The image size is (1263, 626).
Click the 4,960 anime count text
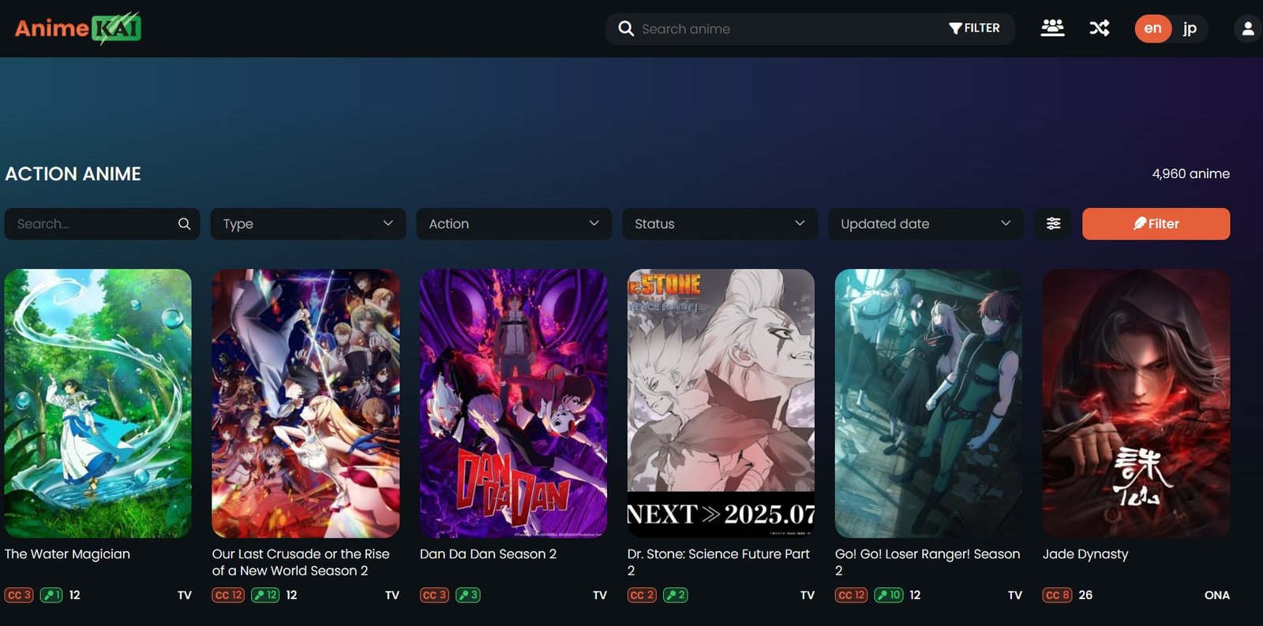(x=1190, y=173)
